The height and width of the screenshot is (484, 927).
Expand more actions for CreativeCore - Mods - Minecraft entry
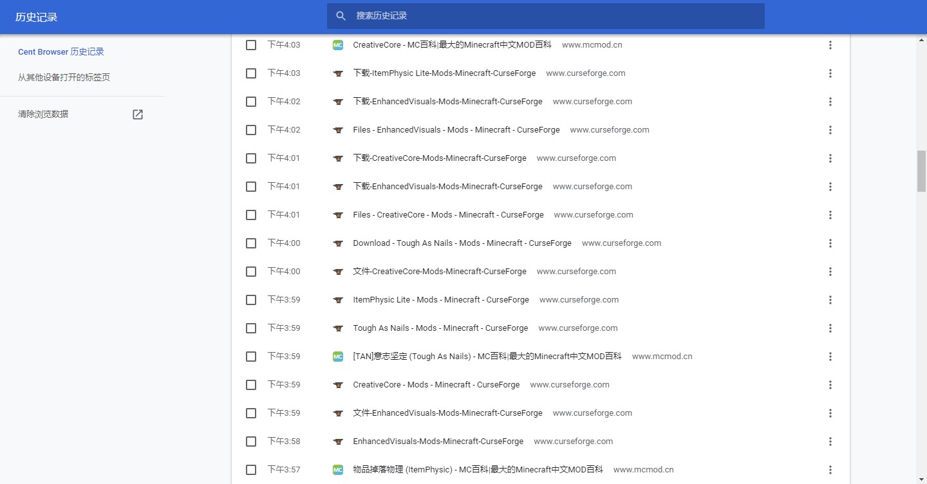tap(830, 385)
